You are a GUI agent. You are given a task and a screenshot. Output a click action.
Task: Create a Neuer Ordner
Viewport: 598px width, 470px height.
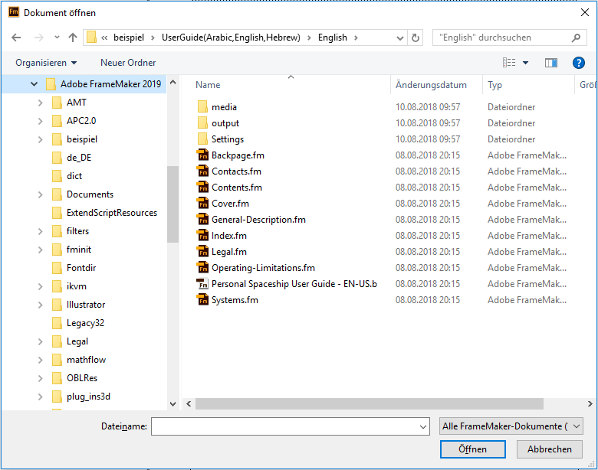tap(128, 63)
